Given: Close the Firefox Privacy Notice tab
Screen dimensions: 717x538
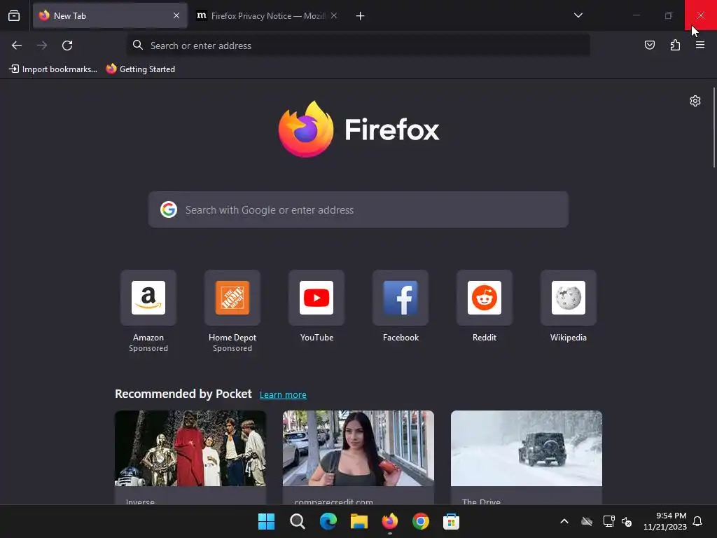Looking at the screenshot, I should click(334, 15).
